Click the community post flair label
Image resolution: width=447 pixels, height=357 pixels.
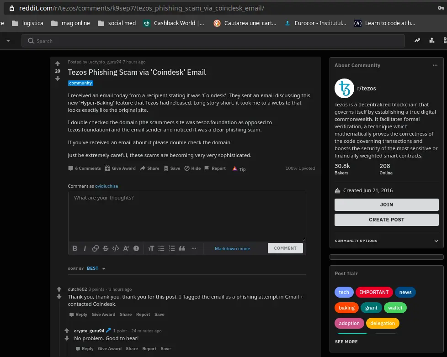coord(80,83)
